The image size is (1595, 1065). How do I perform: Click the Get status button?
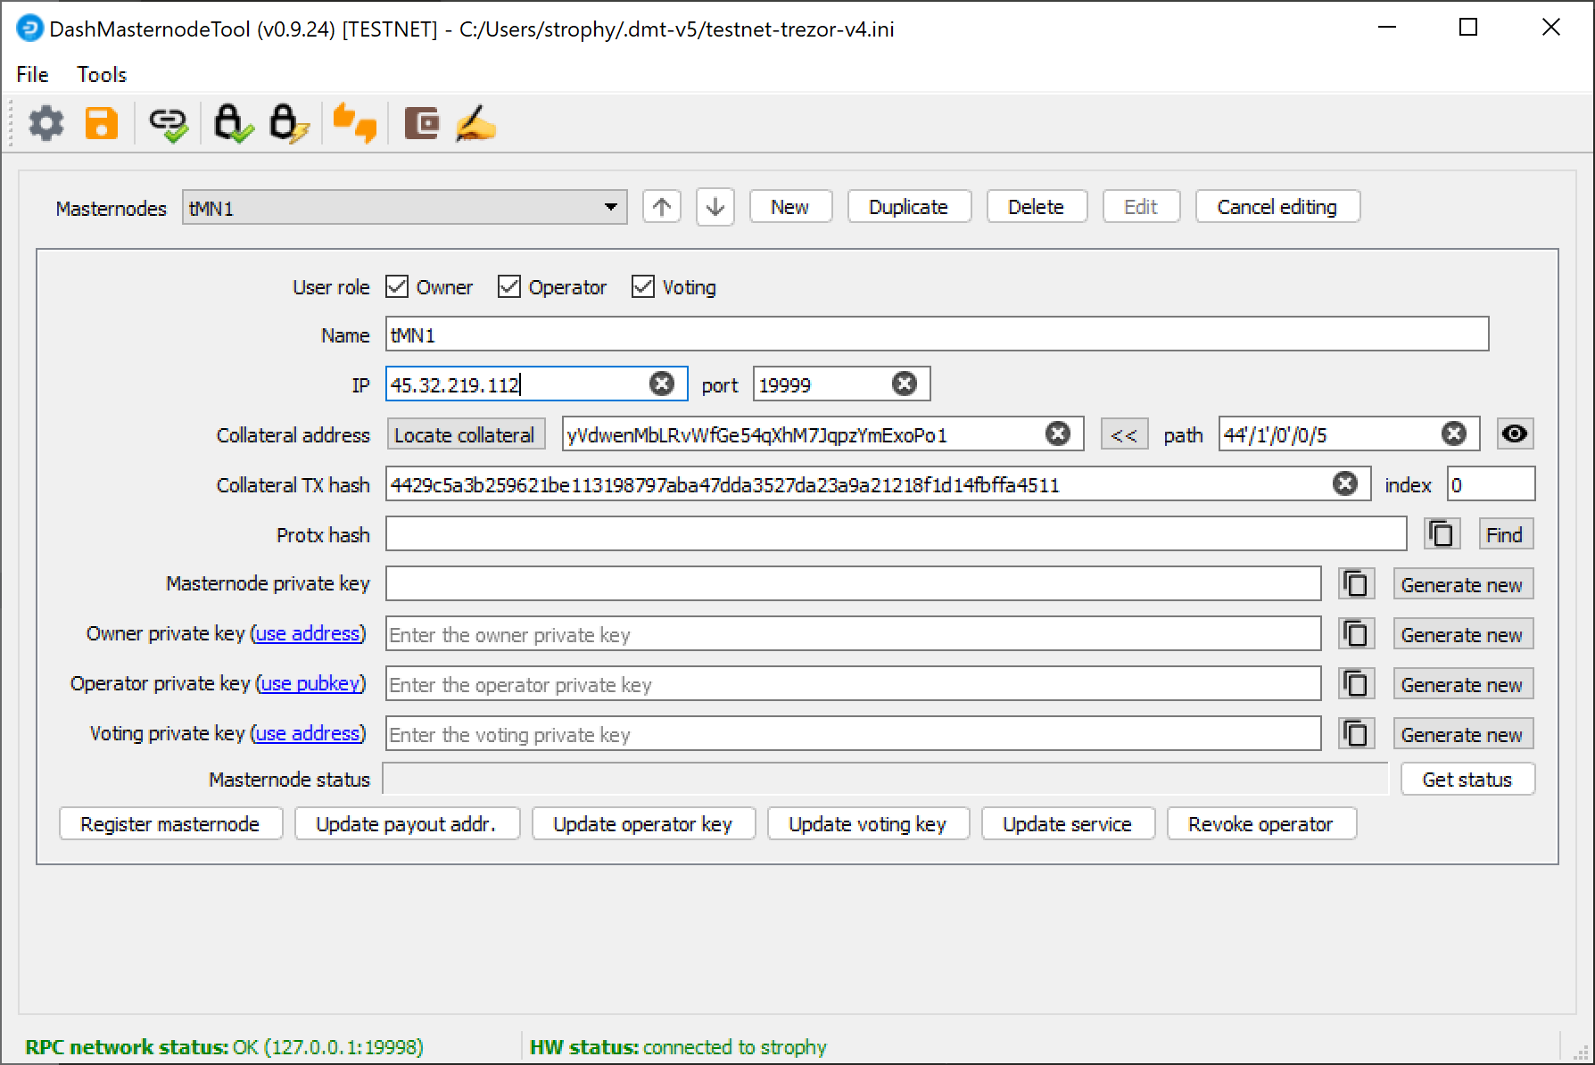tap(1467, 779)
